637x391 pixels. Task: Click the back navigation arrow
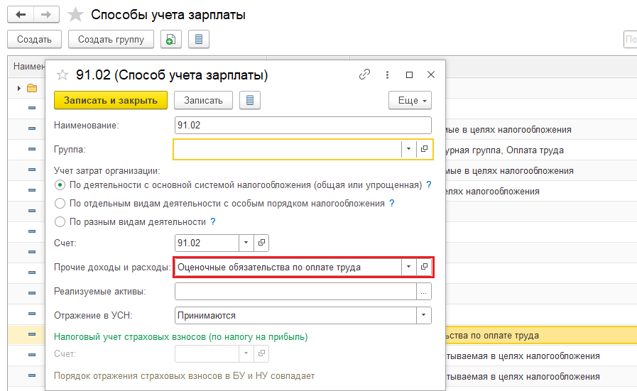click(x=20, y=14)
